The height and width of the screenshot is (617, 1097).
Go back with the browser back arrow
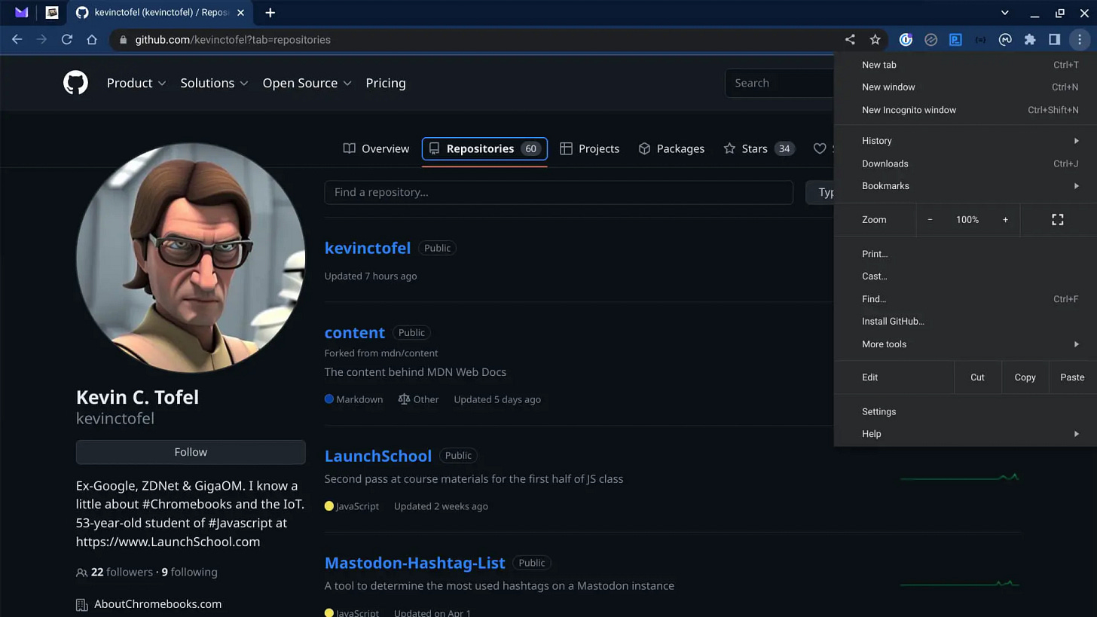click(x=17, y=39)
